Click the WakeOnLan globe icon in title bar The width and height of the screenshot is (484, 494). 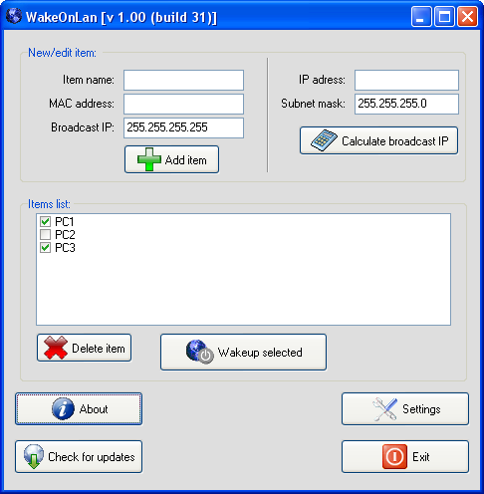tap(14, 16)
